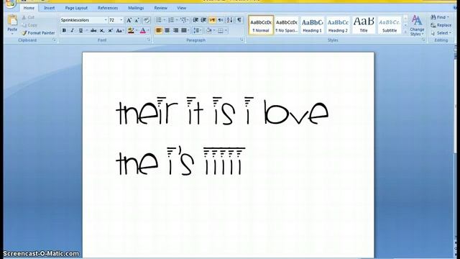Start a multilevel list
460x259 pixels.
coord(184,20)
